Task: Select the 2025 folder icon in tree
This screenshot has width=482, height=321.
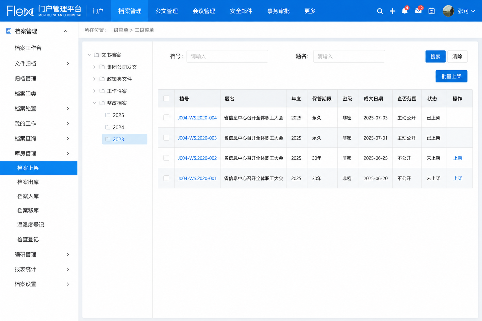Action: coord(108,115)
